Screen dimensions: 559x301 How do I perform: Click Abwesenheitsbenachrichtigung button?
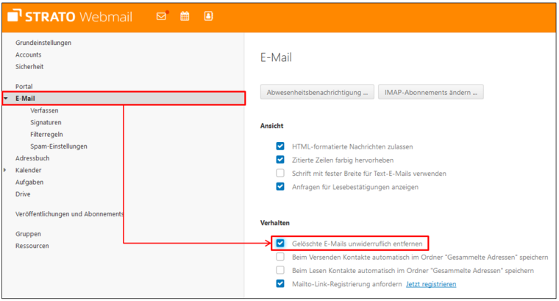(x=316, y=93)
